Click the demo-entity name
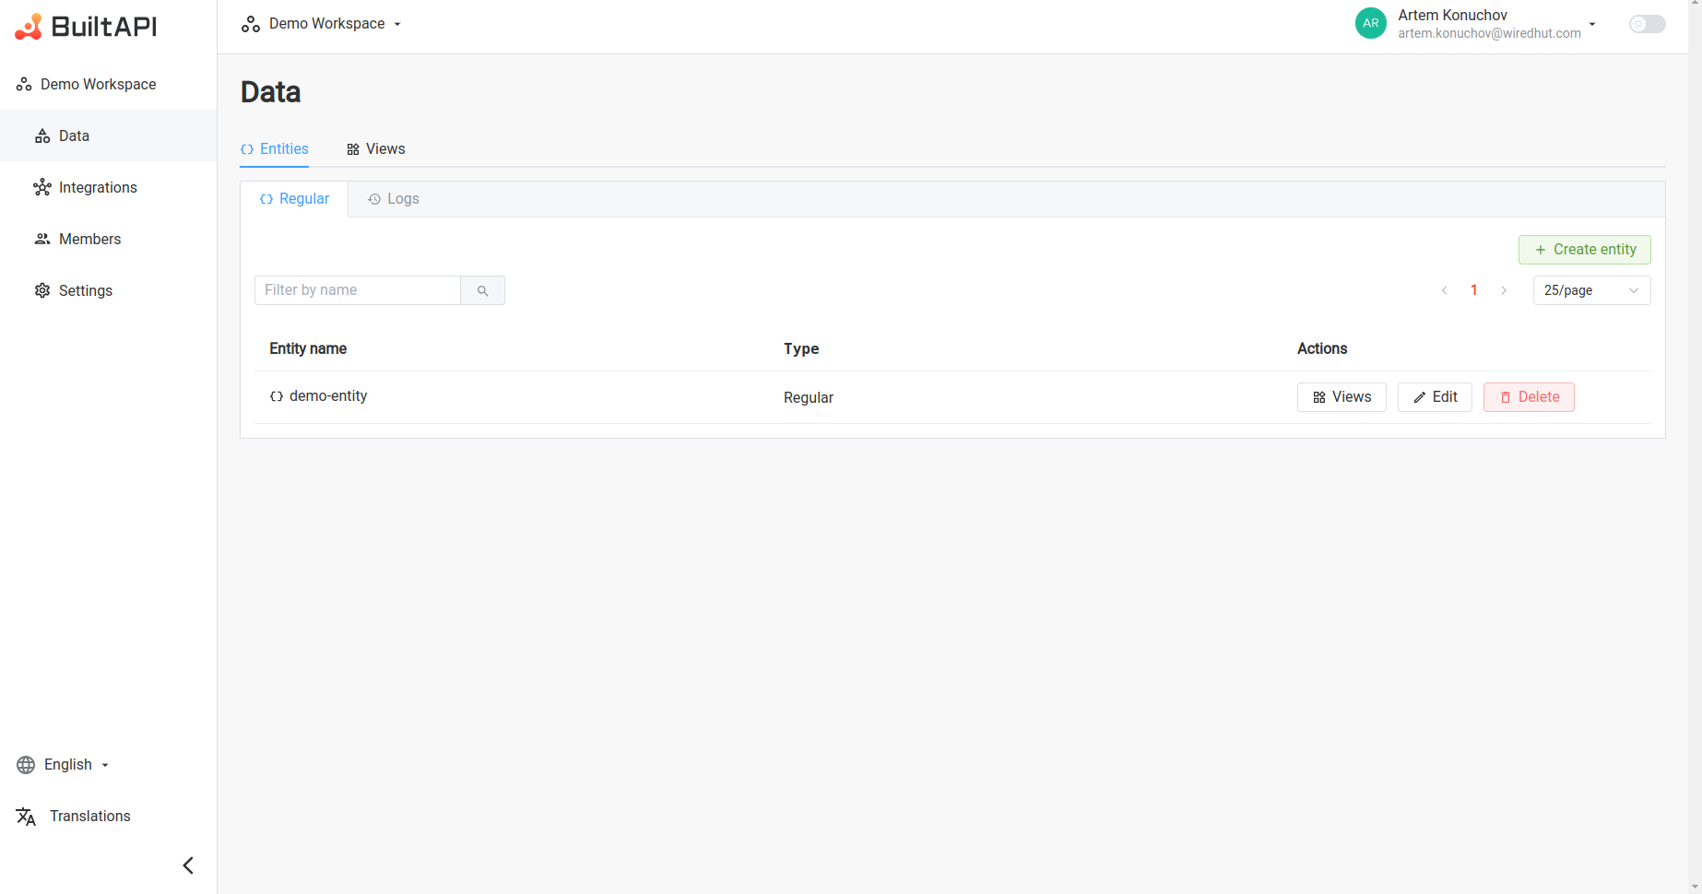The height and width of the screenshot is (894, 1702). click(x=328, y=396)
